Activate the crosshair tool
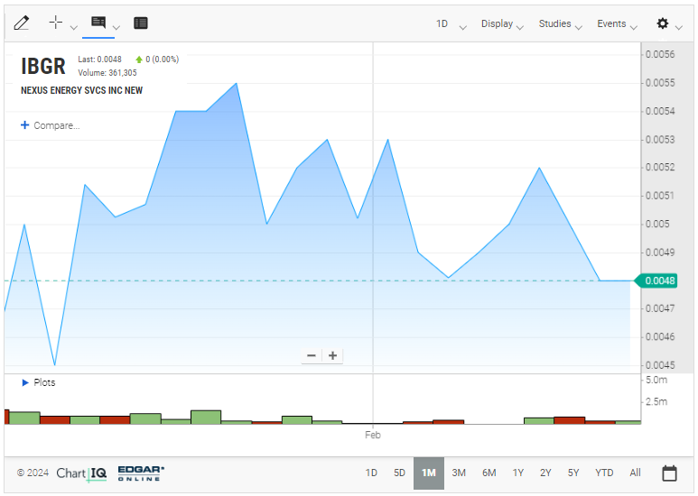This screenshot has height=496, width=698. click(56, 22)
